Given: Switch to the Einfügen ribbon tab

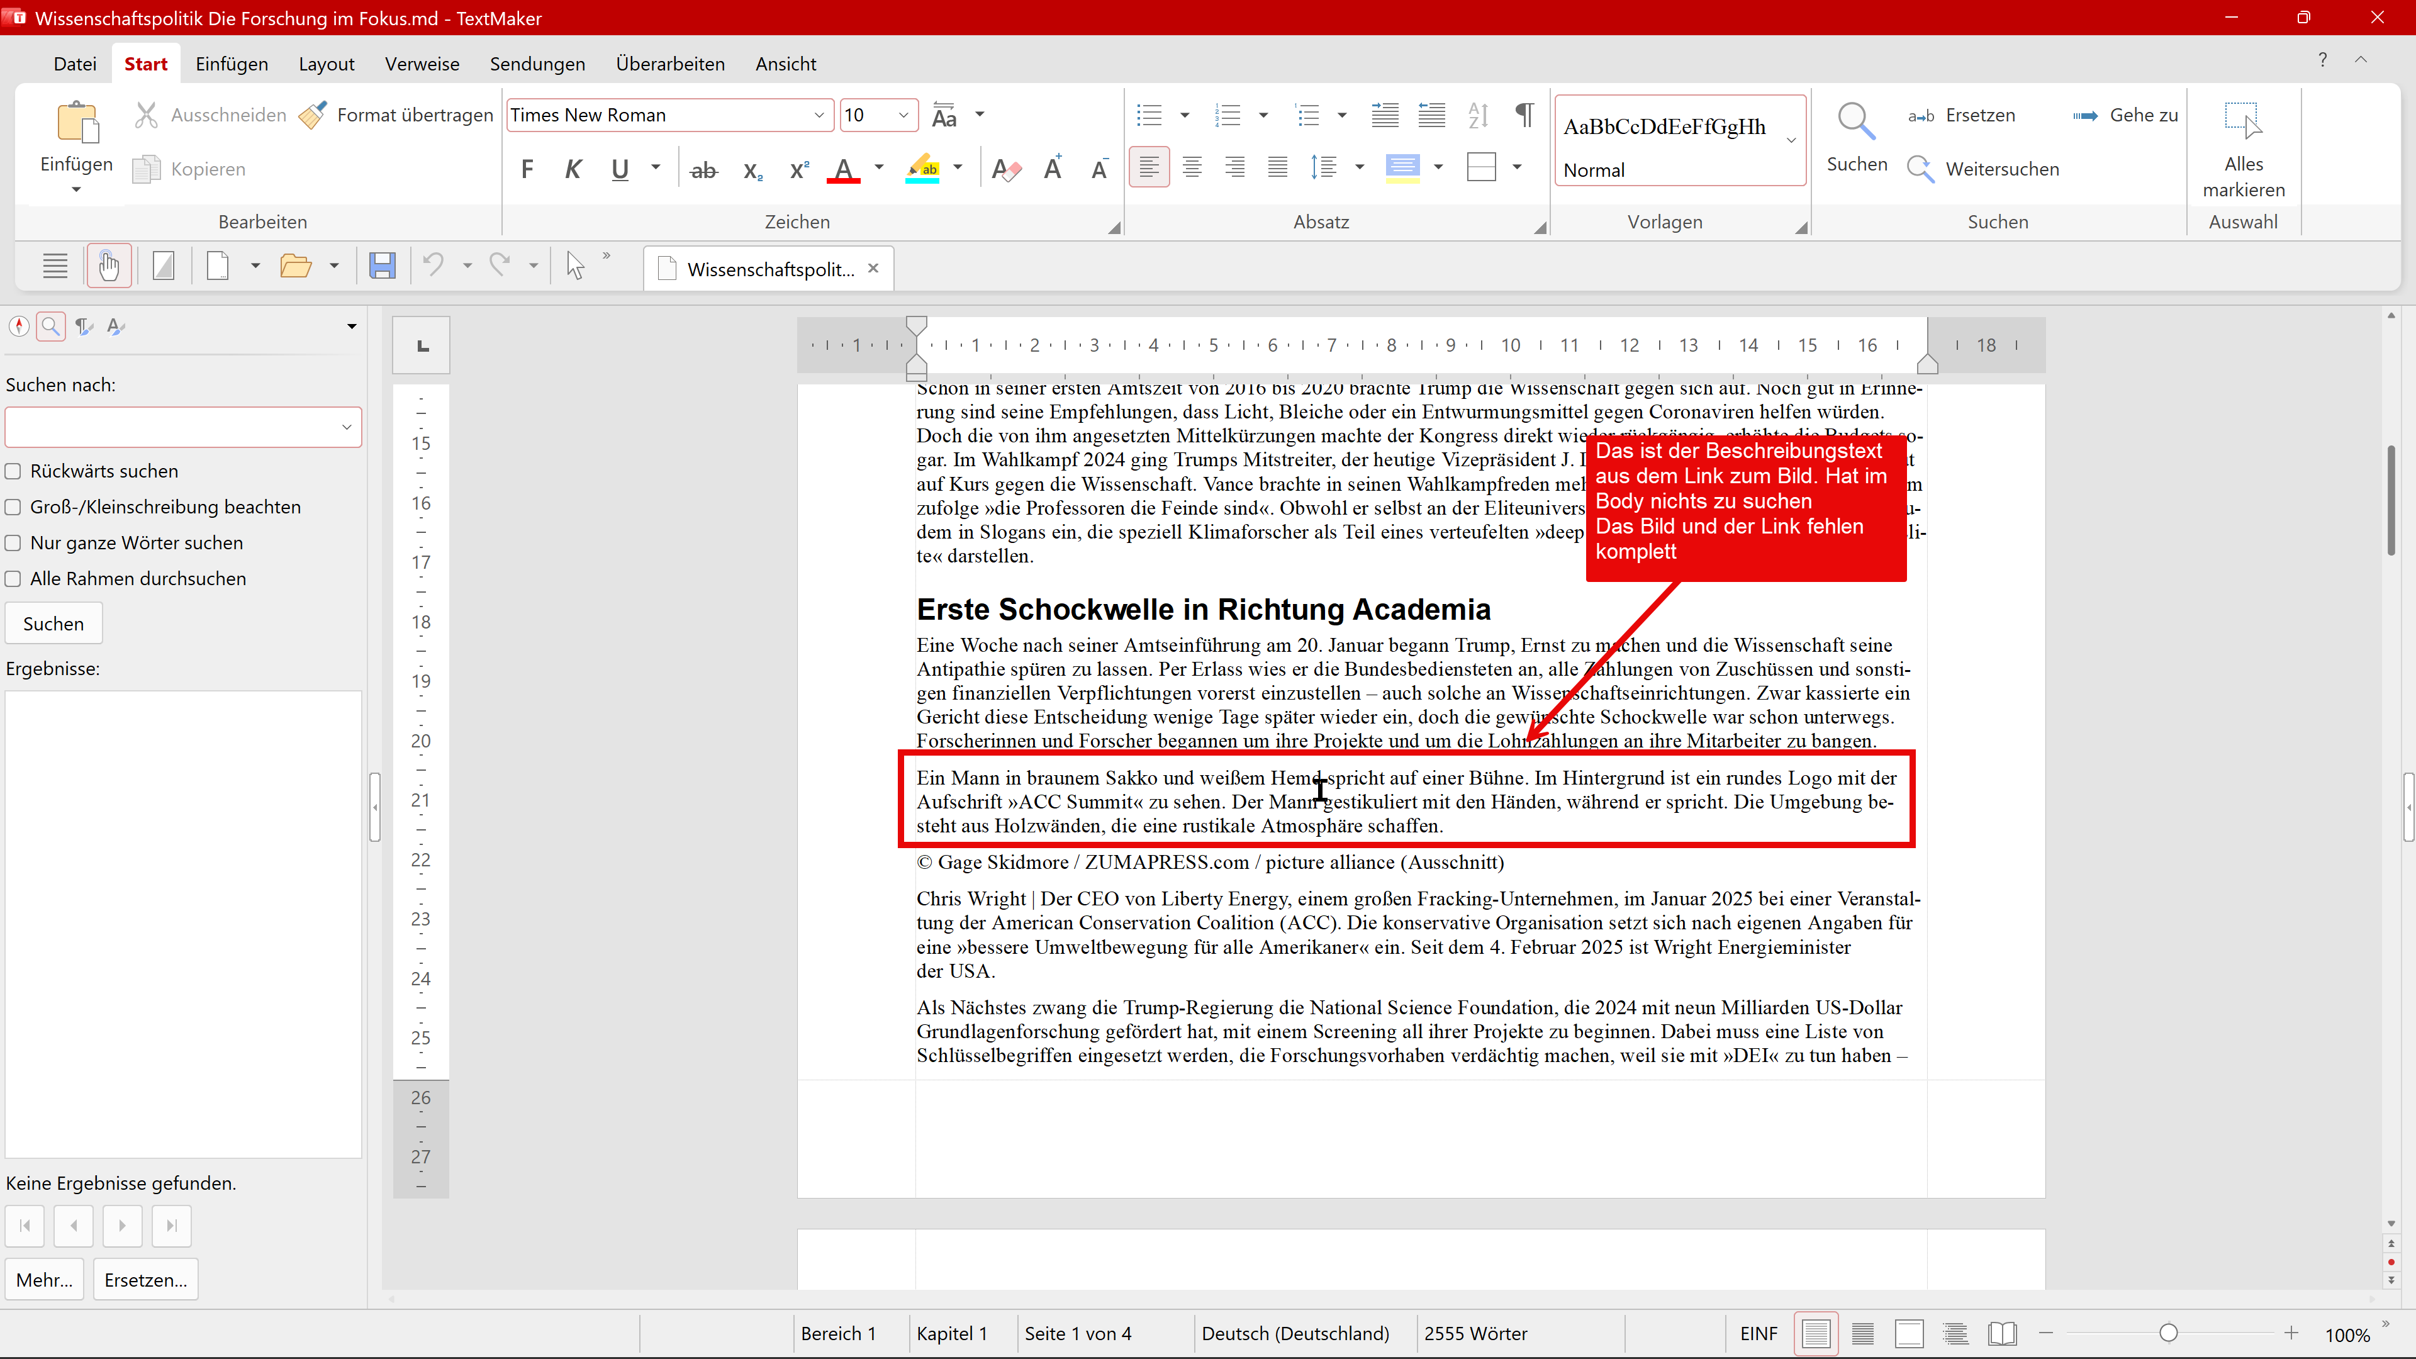Looking at the screenshot, I should click(232, 64).
